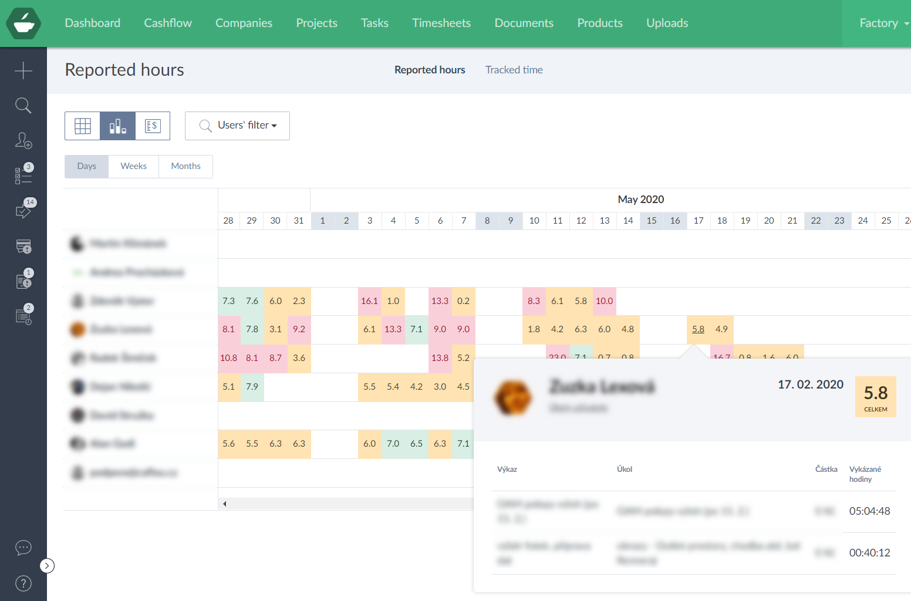Click the app logo in the top-left corner
Viewport: 911px width, 601px height.
tap(23, 23)
